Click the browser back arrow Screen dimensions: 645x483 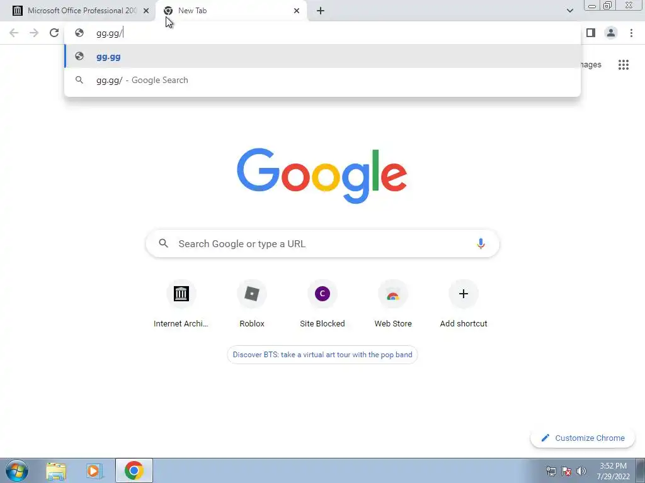[14, 33]
